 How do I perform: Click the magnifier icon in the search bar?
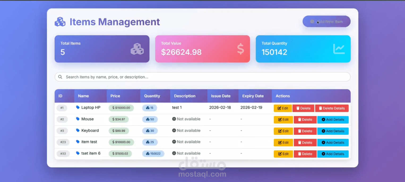60,77
